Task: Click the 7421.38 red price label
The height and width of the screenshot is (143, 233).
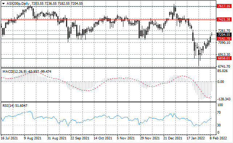Action: tap(224, 20)
